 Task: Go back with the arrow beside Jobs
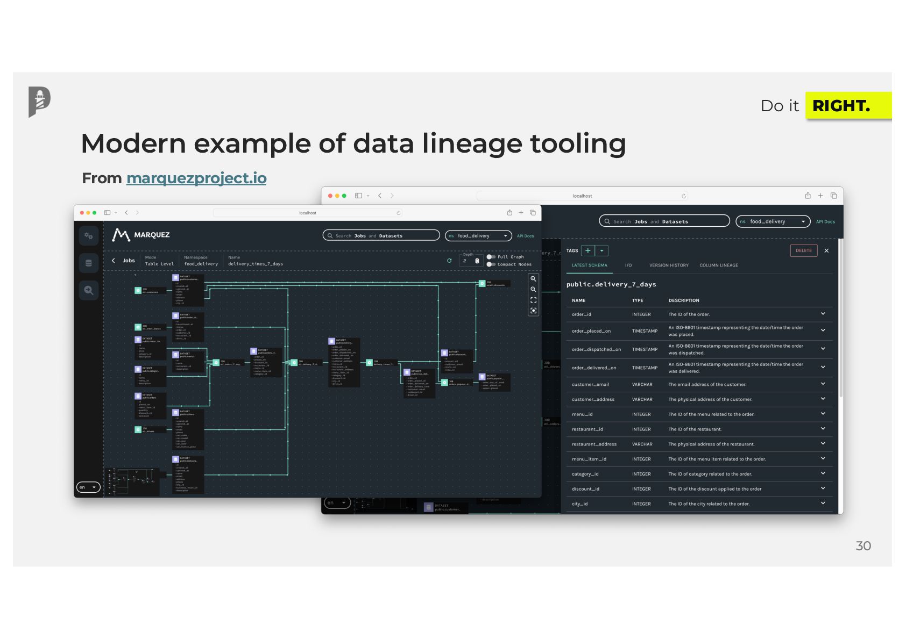click(x=114, y=261)
